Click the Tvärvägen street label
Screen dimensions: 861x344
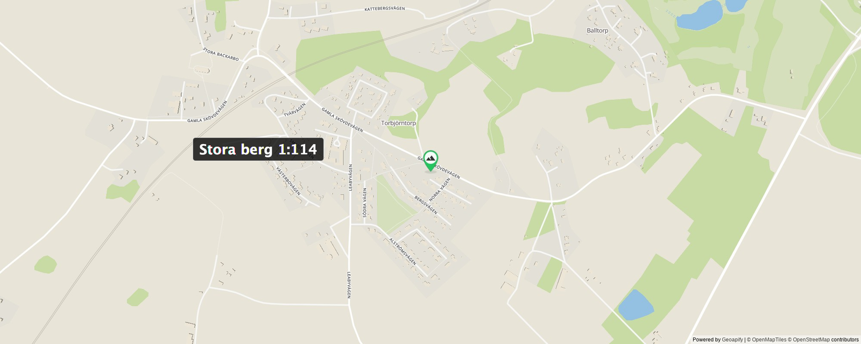point(295,110)
